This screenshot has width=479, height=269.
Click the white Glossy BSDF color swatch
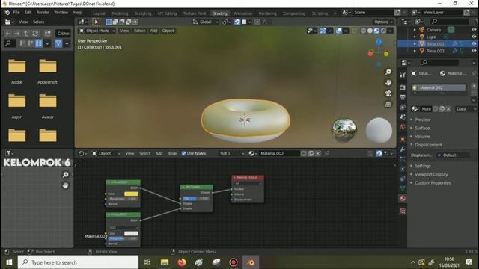131,233
